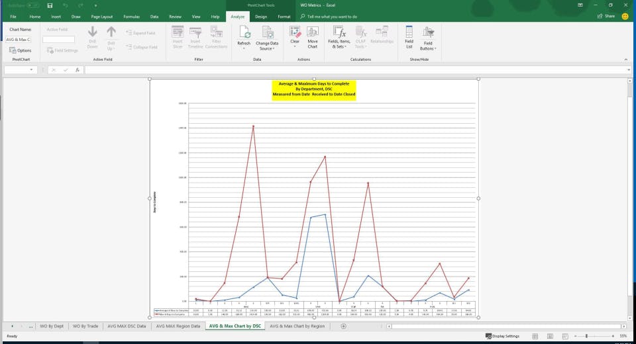Image resolution: width=636 pixels, height=344 pixels.
Task: Click the Refresh icon
Action: (244, 32)
